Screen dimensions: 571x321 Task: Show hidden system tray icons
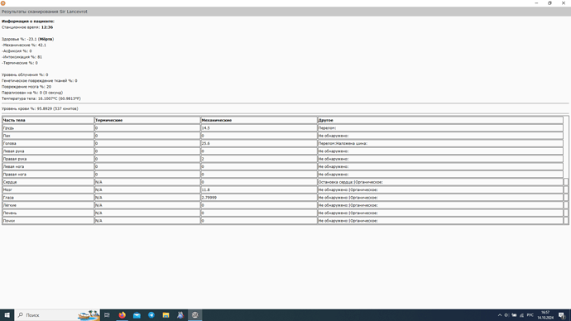[500, 315]
